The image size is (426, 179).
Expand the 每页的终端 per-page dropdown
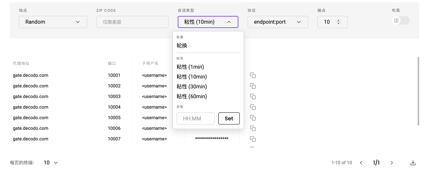point(51,163)
